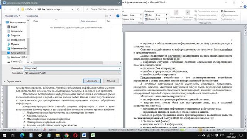
Task: Click the folder path segment 304. Как сделать шпарг...
Action: 50,9
